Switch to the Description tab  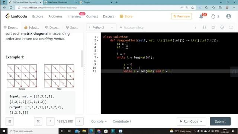click(x=11, y=27)
